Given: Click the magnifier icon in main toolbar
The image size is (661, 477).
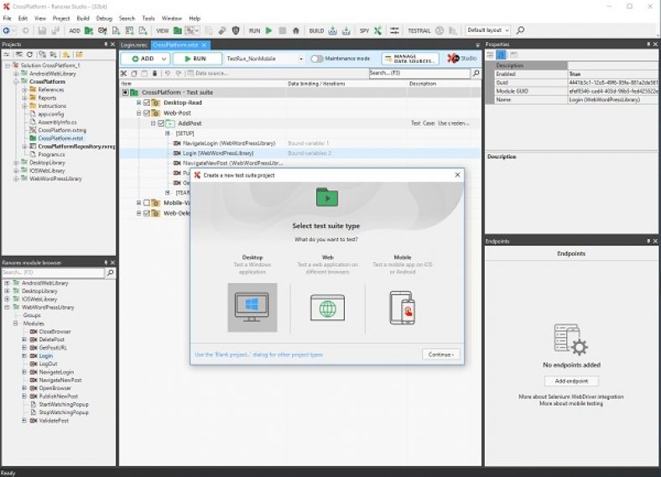Looking at the screenshot, I should pos(521,30).
